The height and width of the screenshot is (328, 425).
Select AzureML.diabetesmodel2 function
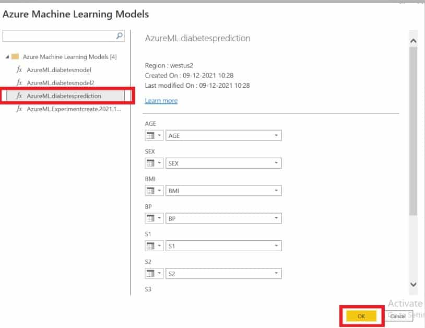(61, 83)
